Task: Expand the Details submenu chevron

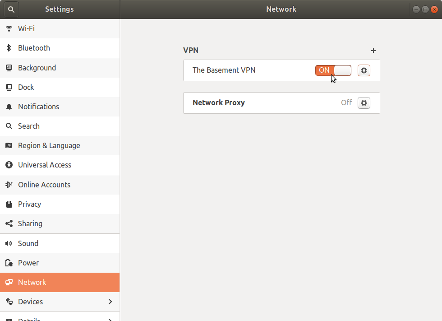Action: 110,319
